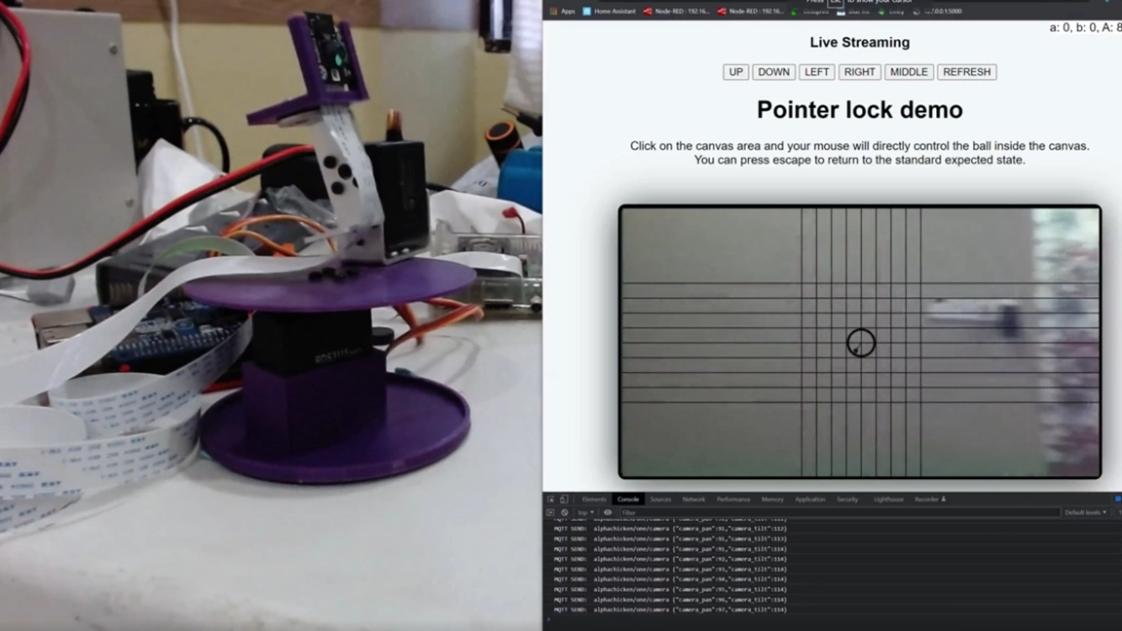This screenshot has height=631, width=1122.
Task: Open the Octoprint bookmark
Action: pos(810,12)
